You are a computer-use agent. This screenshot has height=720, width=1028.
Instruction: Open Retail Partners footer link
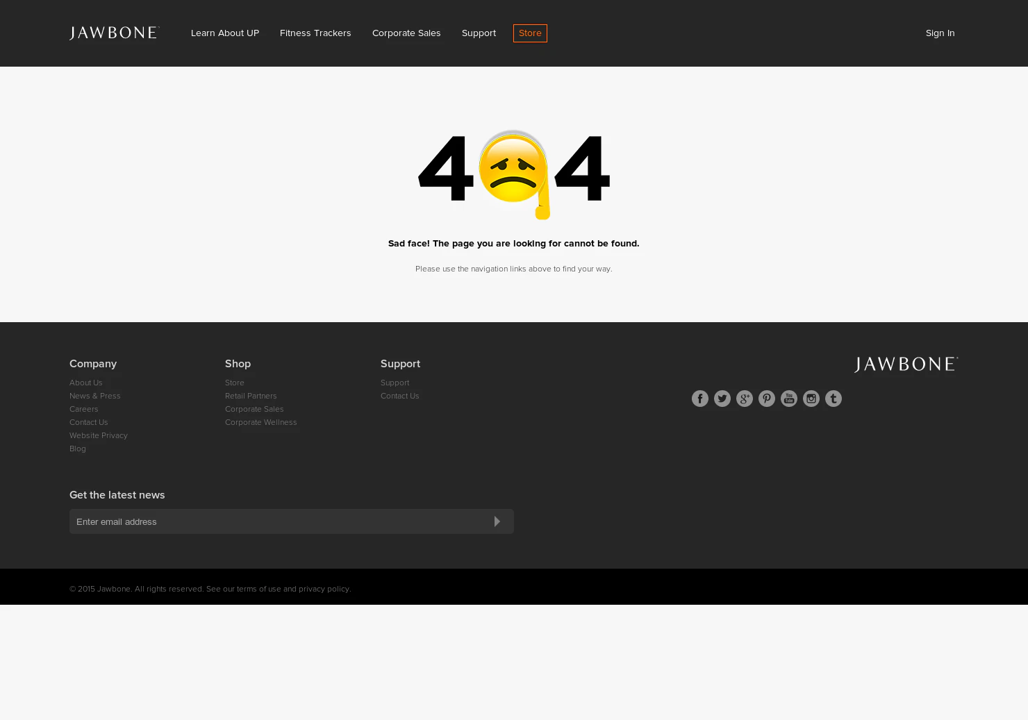(250, 396)
